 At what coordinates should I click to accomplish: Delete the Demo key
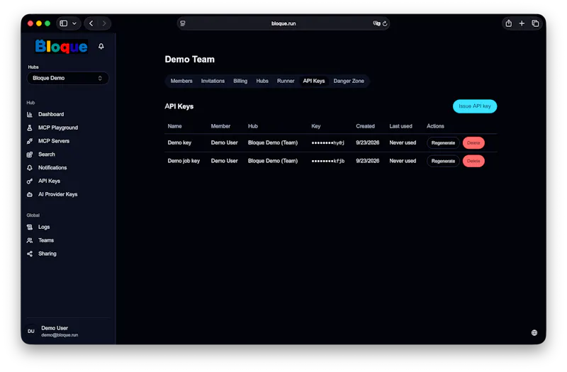pos(473,143)
